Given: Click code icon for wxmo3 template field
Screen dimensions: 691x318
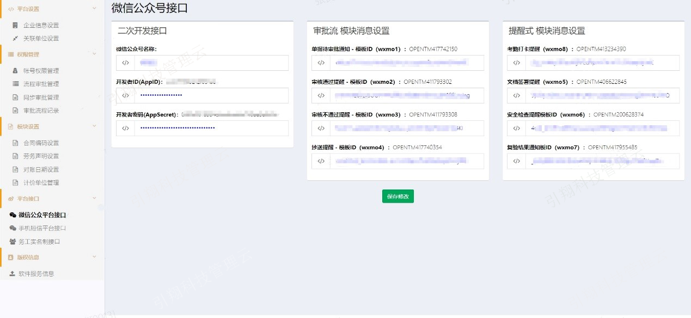Looking at the screenshot, I should pyautogui.click(x=321, y=128).
